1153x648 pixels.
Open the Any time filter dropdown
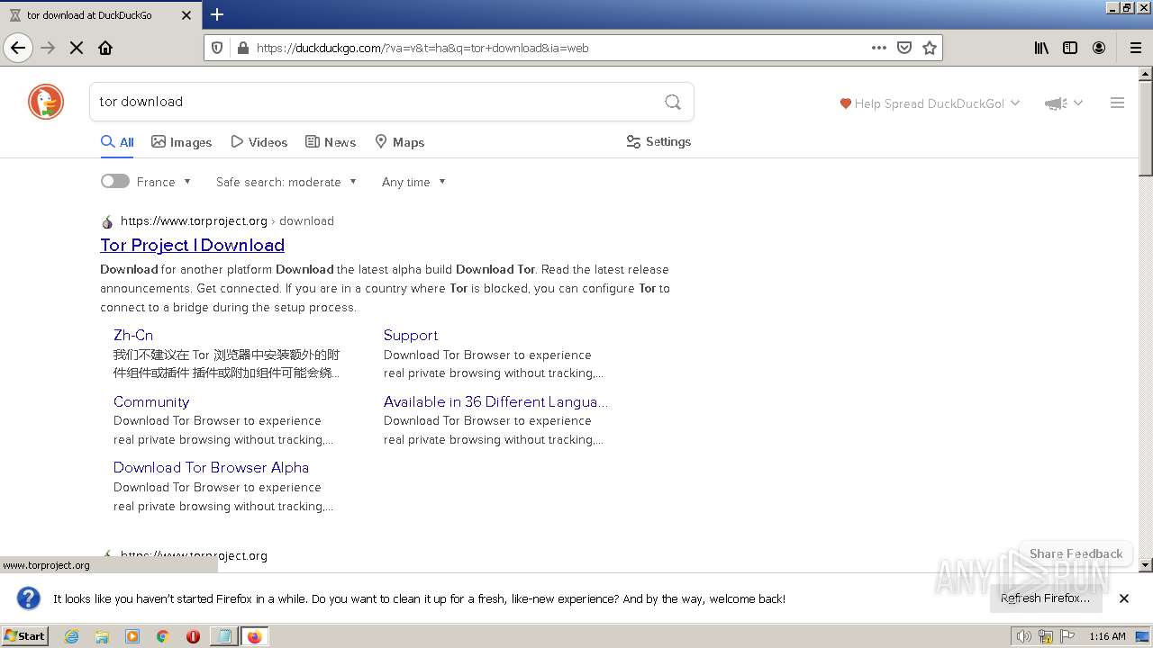pyautogui.click(x=413, y=182)
